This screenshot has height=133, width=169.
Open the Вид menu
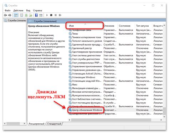(x=28, y=10)
